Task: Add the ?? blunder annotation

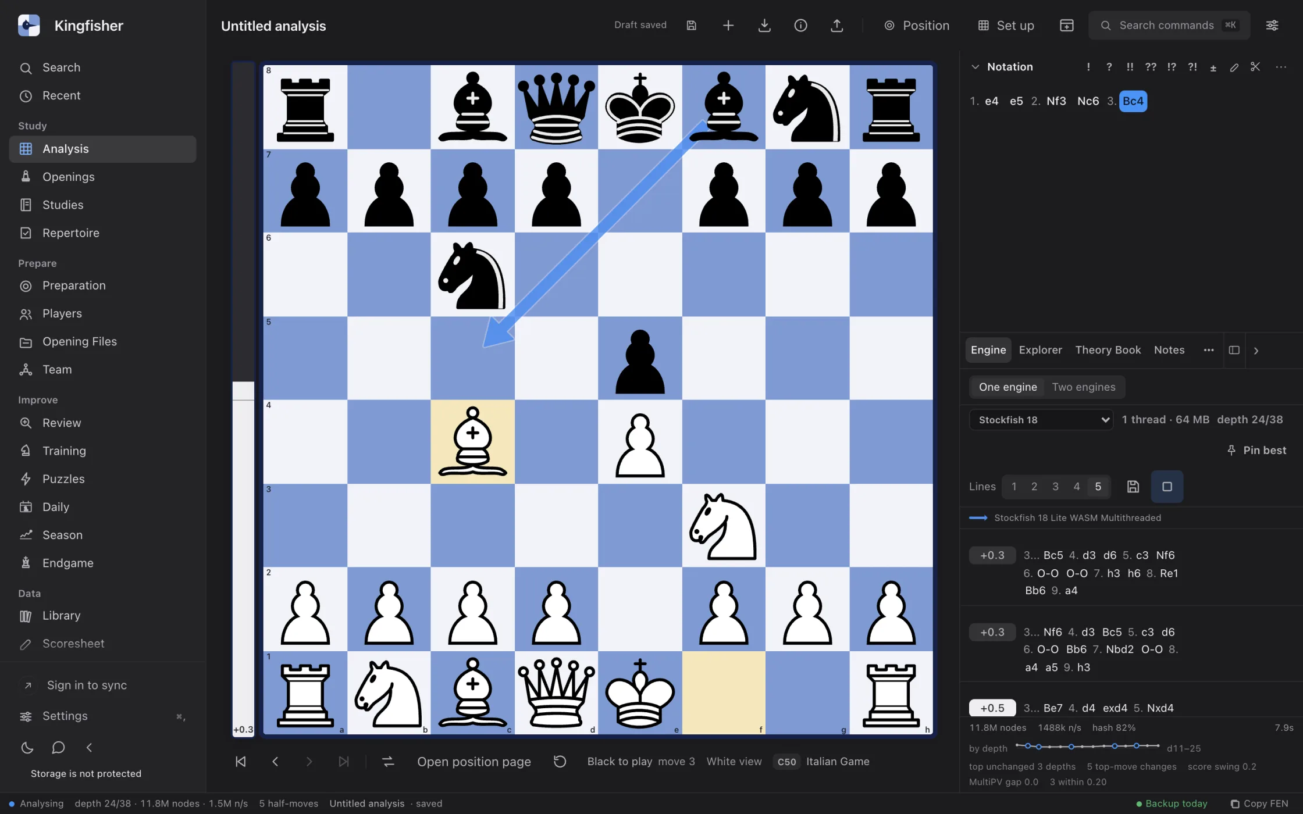Action: (1151, 67)
